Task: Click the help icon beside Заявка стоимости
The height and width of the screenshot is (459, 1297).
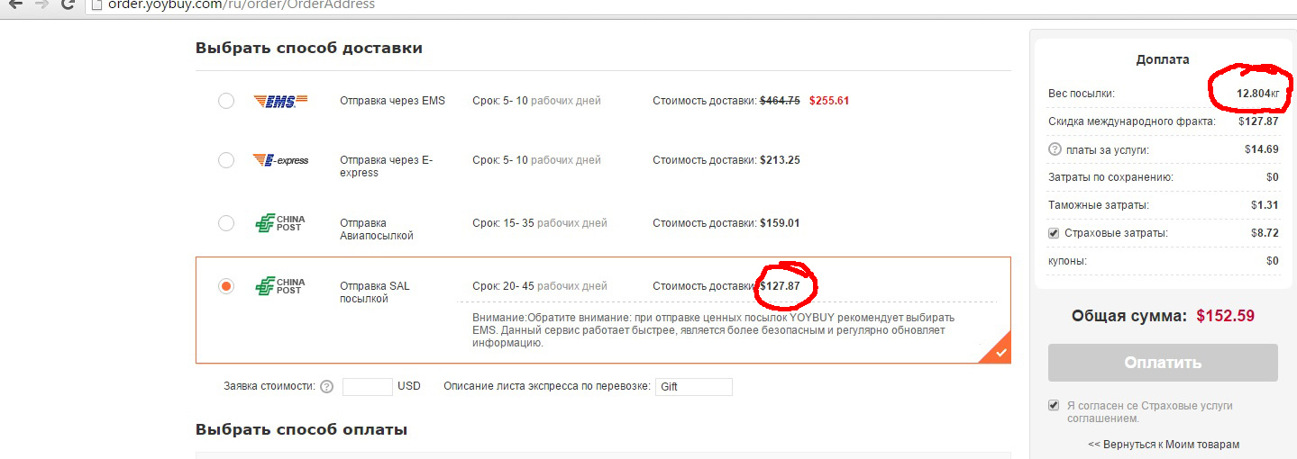Action: pyautogui.click(x=327, y=387)
